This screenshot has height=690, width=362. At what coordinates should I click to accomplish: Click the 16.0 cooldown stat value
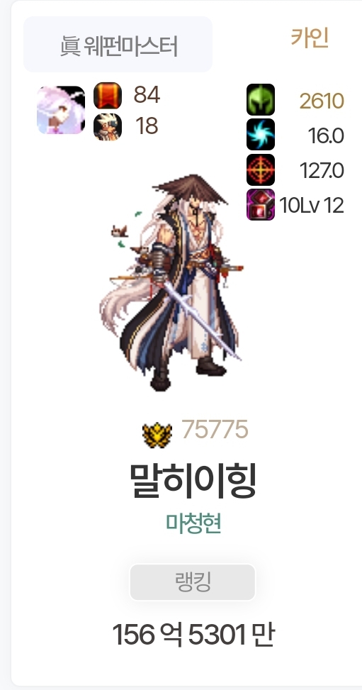(x=325, y=136)
